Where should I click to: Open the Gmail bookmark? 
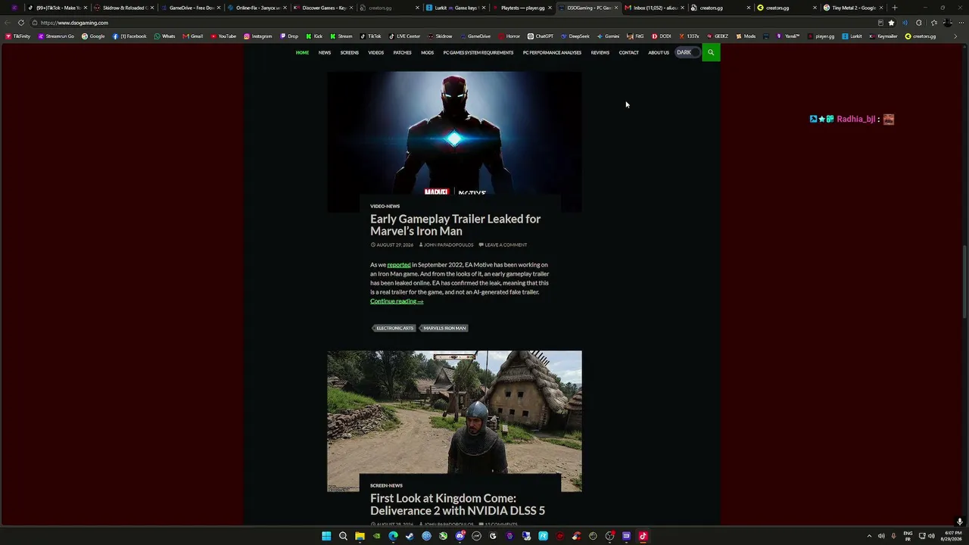pyautogui.click(x=192, y=36)
